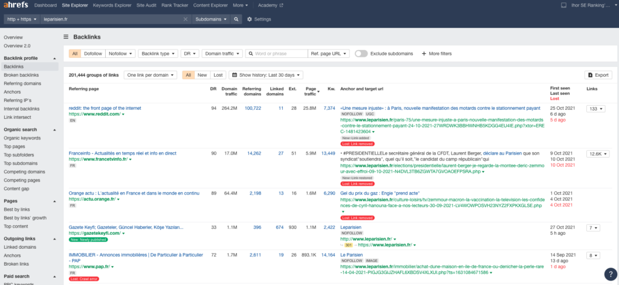
Task: Open the Subdomains mode dropdown
Action: 211,19
